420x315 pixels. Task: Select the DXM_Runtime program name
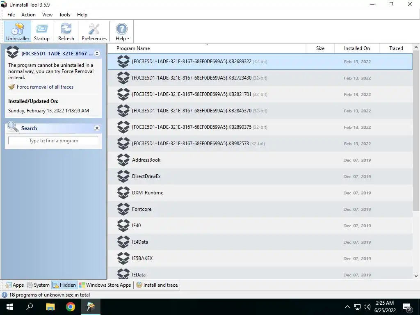(148, 193)
